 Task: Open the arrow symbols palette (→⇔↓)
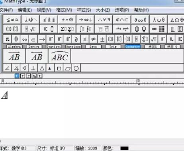85,20
